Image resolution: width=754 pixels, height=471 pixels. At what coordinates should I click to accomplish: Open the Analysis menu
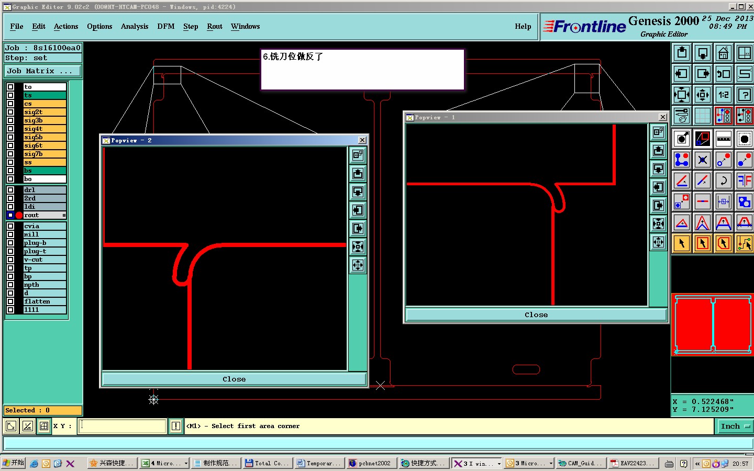coord(135,26)
